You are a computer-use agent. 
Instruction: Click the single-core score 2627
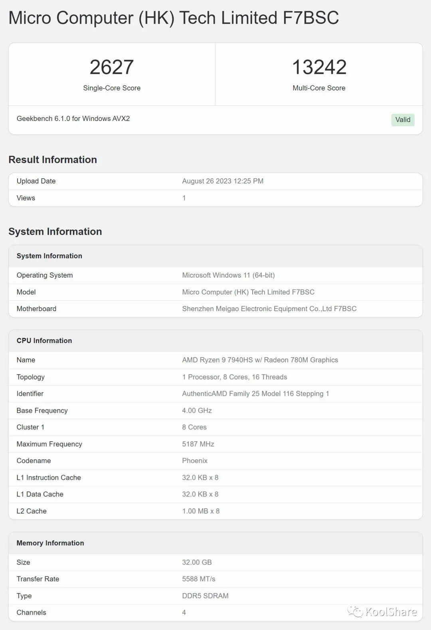click(111, 67)
